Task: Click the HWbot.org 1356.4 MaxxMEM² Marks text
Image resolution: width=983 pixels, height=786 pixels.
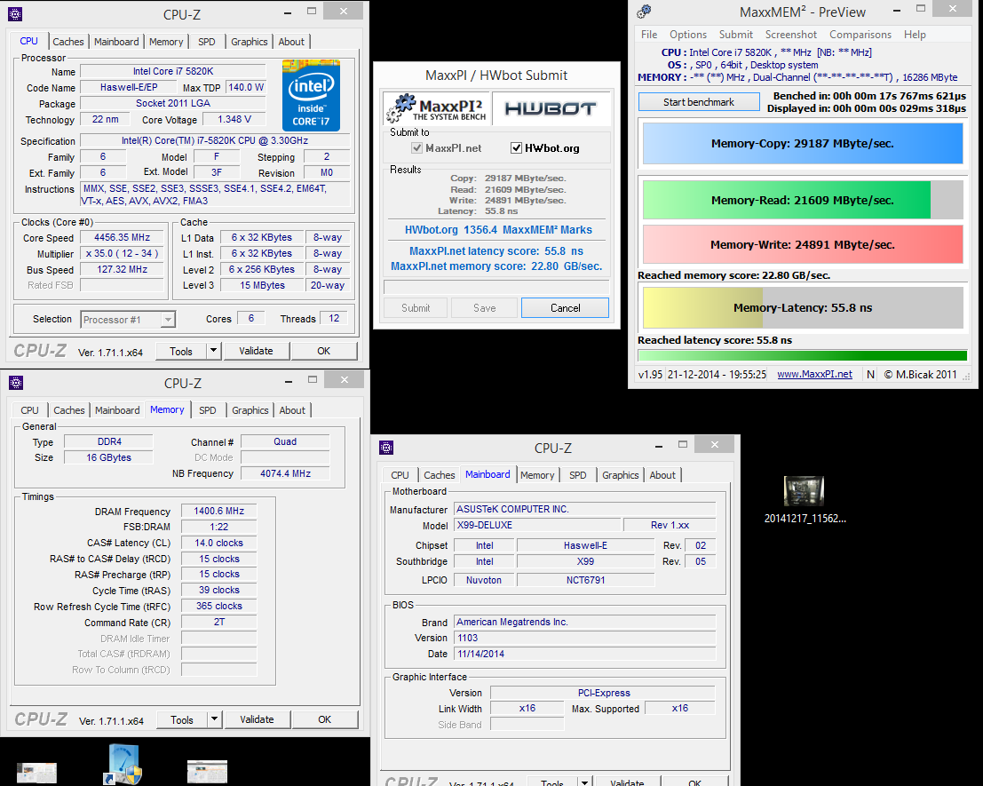Action: [x=498, y=230]
